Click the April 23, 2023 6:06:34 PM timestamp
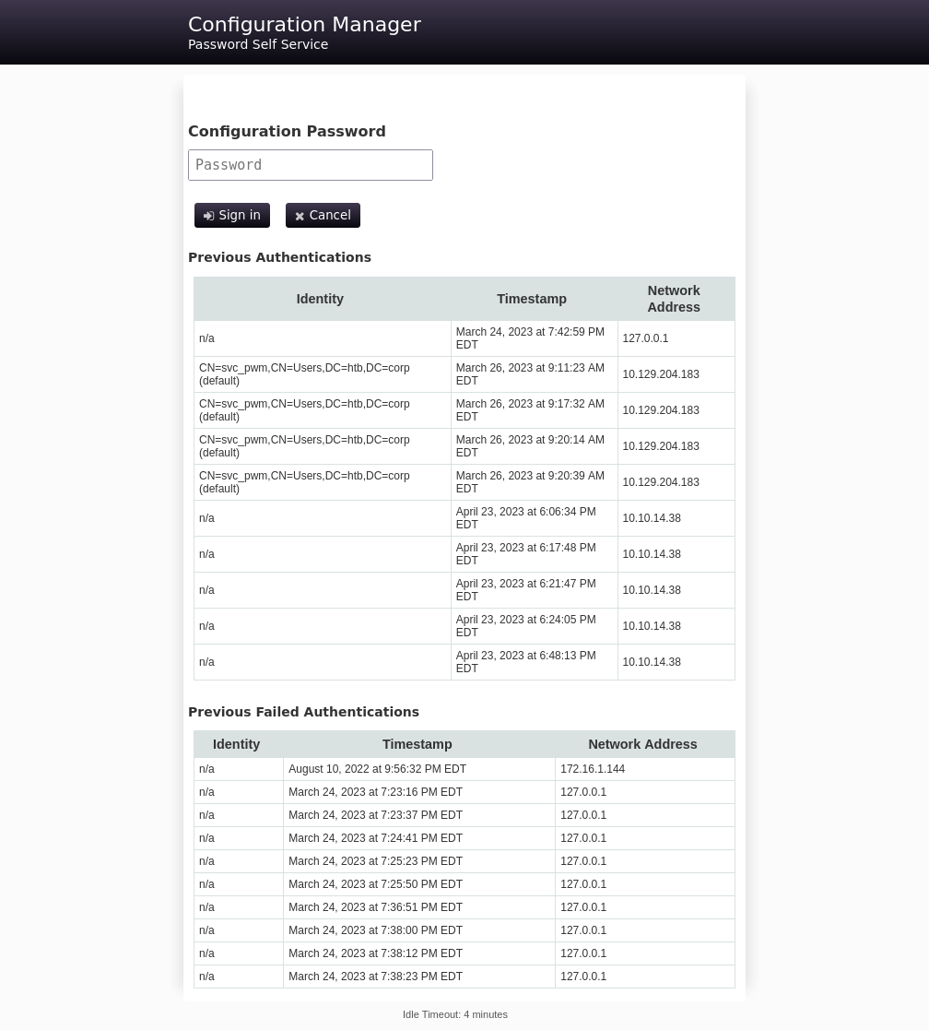 pyautogui.click(x=525, y=518)
